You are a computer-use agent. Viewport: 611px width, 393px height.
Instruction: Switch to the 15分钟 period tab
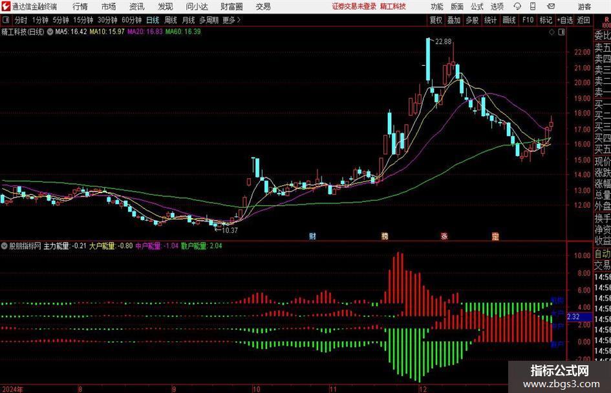click(x=83, y=20)
